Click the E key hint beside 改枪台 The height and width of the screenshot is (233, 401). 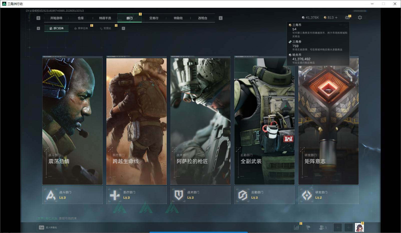(x=221, y=18)
